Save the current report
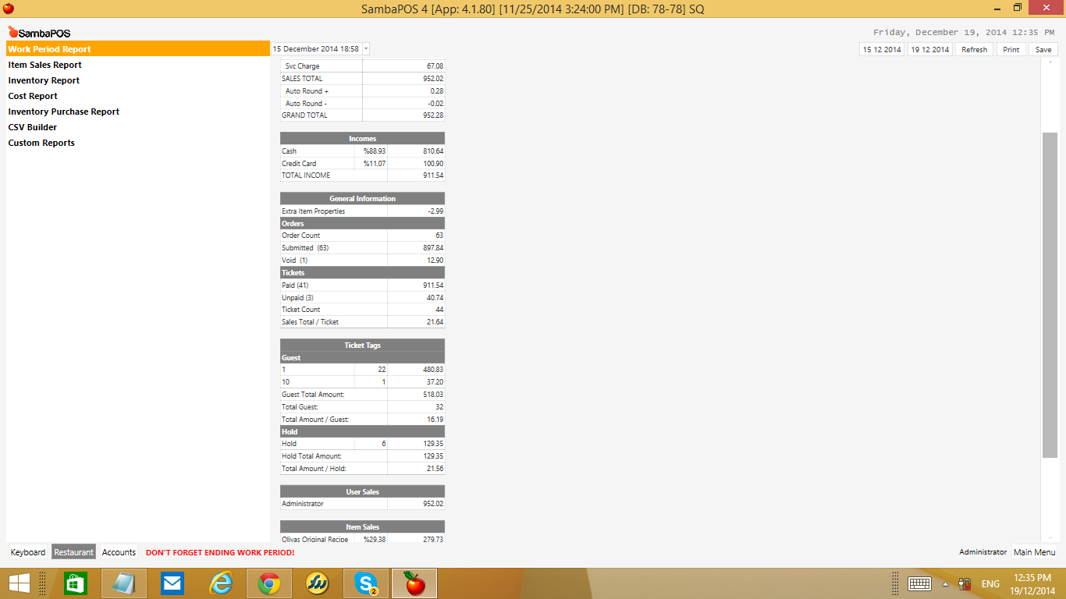The image size is (1066, 599). [x=1043, y=49]
